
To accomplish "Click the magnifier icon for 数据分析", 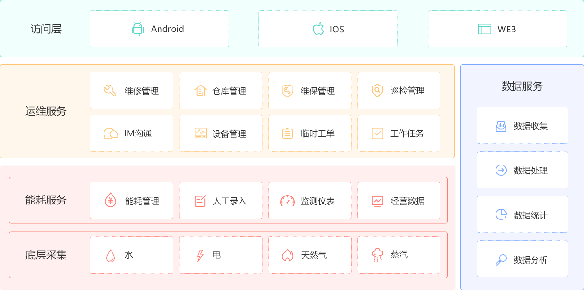I will point(501,259).
